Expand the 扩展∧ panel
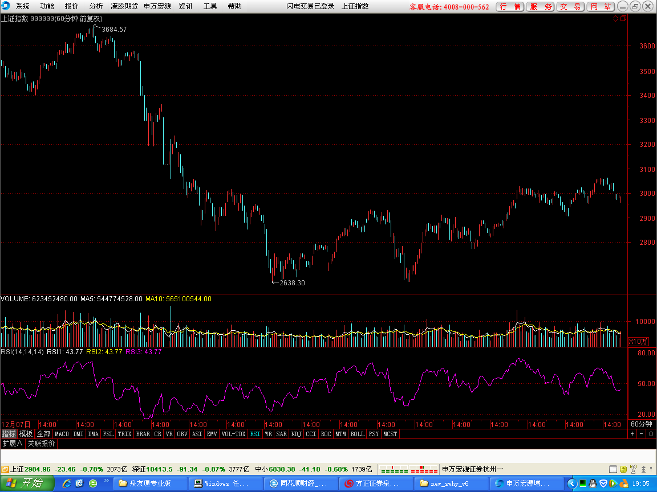 point(13,443)
